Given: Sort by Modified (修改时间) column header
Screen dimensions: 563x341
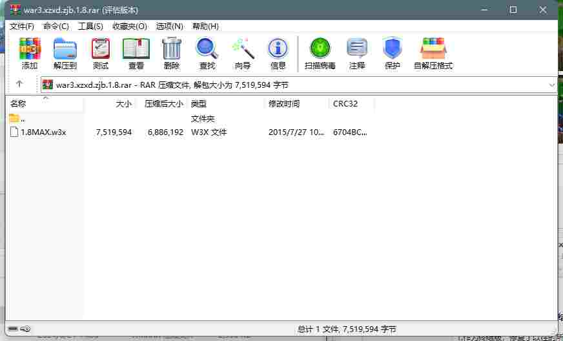Looking at the screenshot, I should (x=284, y=104).
